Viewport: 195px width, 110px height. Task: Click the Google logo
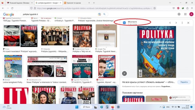pyautogui.click(x=9, y=14)
